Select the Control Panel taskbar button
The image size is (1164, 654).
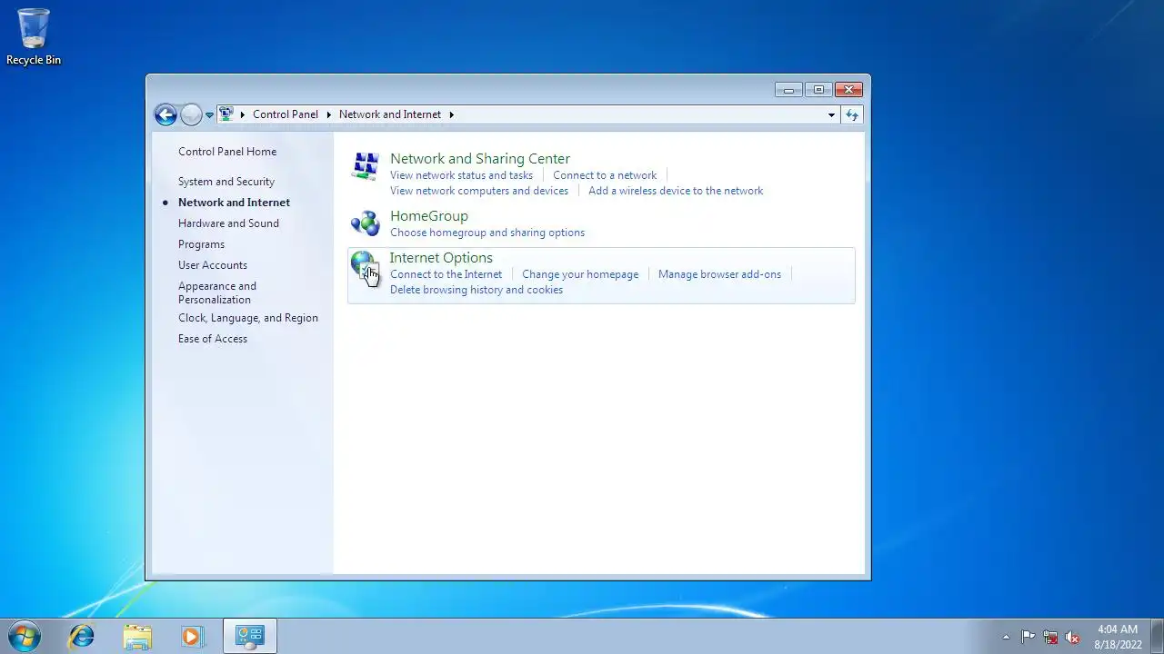249,636
